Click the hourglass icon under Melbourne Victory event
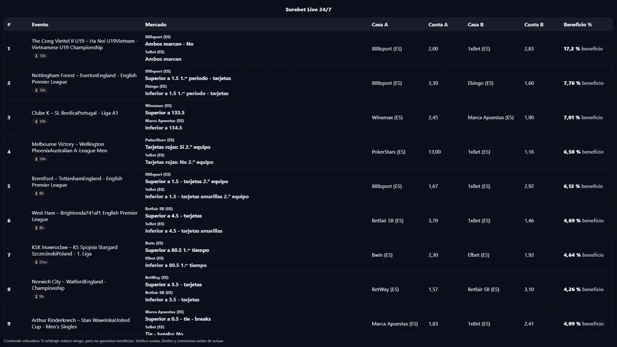617x347 pixels. coord(36,159)
